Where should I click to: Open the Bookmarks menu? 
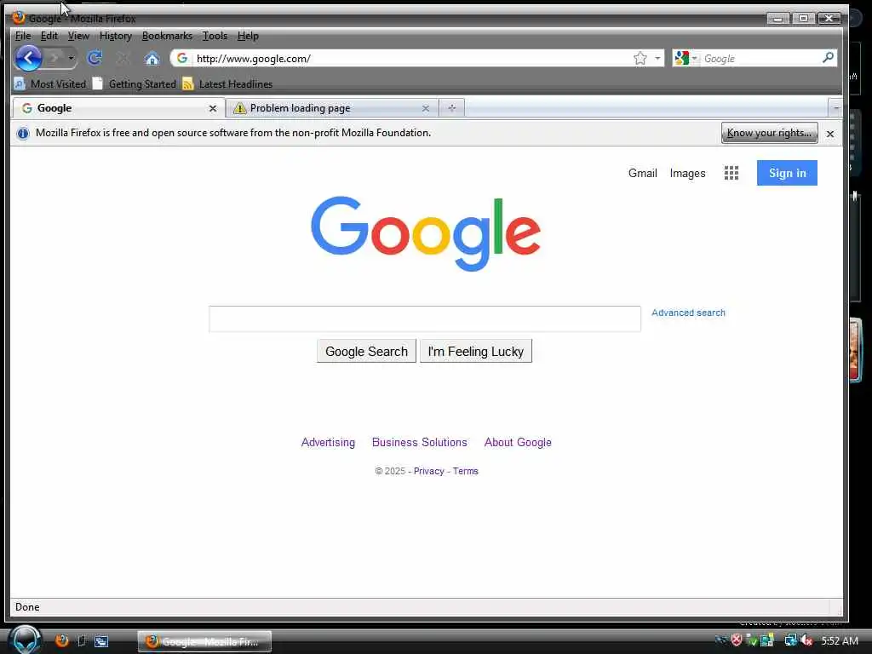coord(167,36)
